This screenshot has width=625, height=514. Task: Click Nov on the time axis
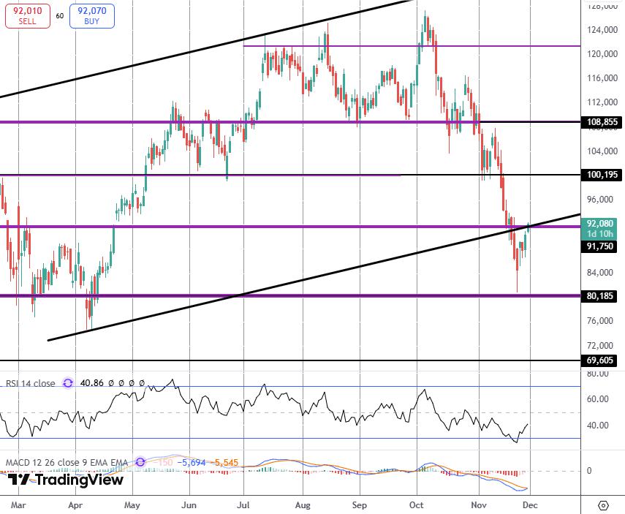click(x=479, y=505)
